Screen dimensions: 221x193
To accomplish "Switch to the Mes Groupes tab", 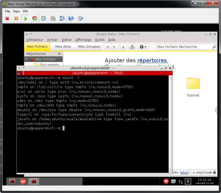I will tap(89, 47).
